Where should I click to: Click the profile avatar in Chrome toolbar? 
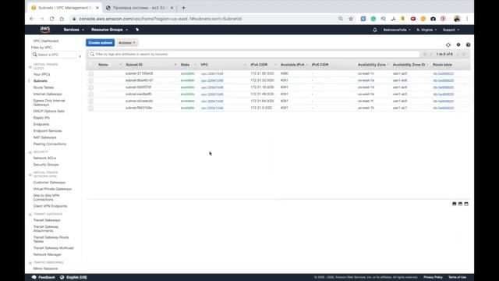click(x=457, y=19)
